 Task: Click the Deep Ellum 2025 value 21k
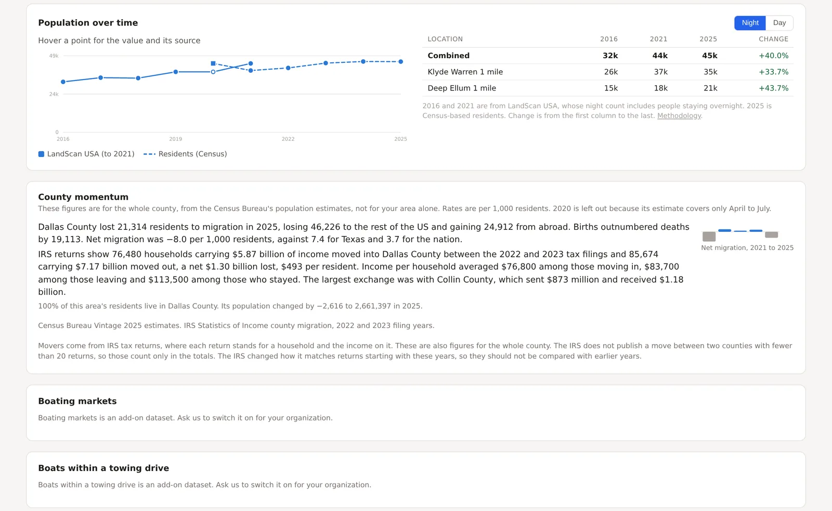(x=710, y=88)
